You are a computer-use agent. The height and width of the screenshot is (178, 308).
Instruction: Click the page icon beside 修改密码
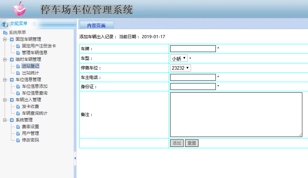pos(18,140)
